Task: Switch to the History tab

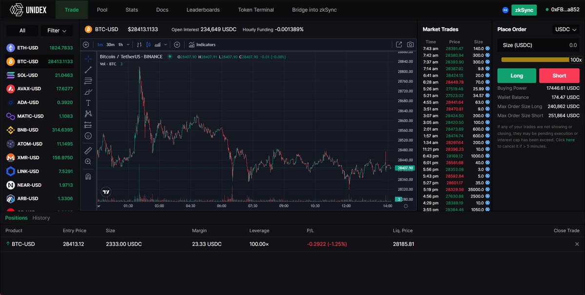Action: (41, 217)
